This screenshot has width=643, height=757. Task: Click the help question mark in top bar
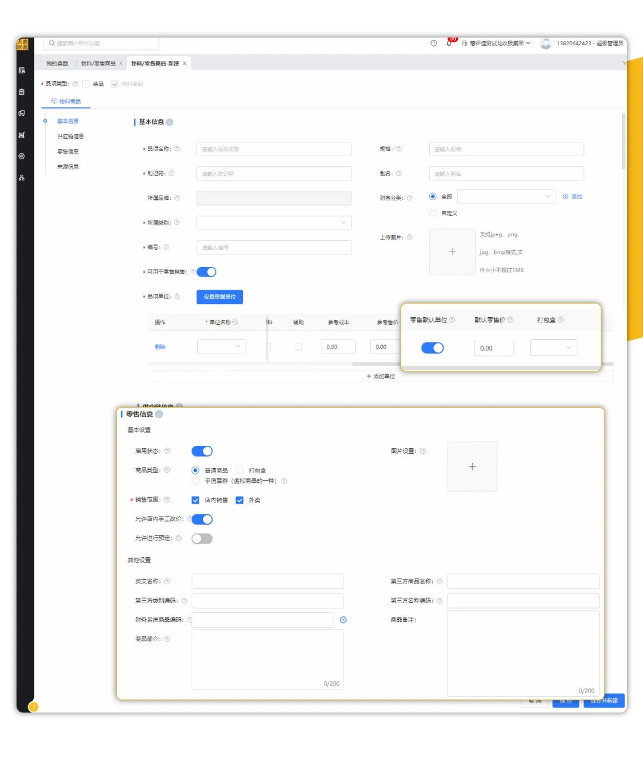433,43
